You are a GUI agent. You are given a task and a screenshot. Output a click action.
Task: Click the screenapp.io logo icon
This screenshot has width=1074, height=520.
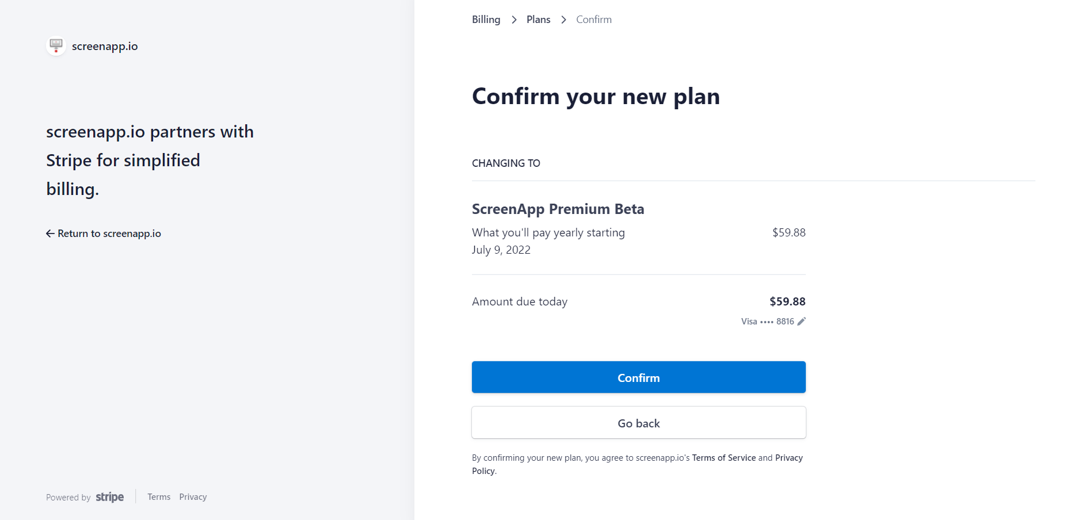pos(56,46)
